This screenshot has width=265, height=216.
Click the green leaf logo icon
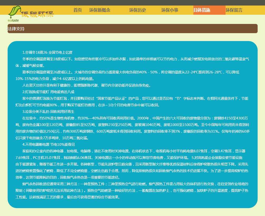point(14,12)
